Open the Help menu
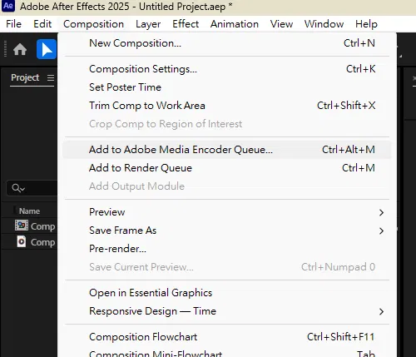Screen dimensions: 416x357 tap(366, 24)
